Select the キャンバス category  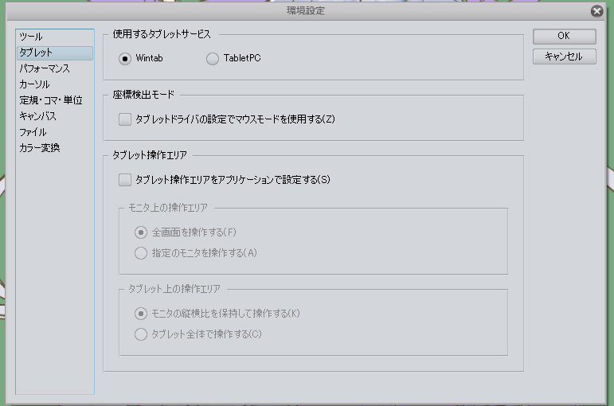click(55, 116)
